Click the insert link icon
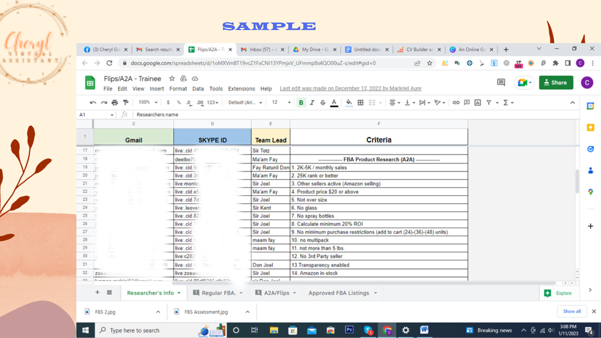The image size is (601, 338). point(456,102)
